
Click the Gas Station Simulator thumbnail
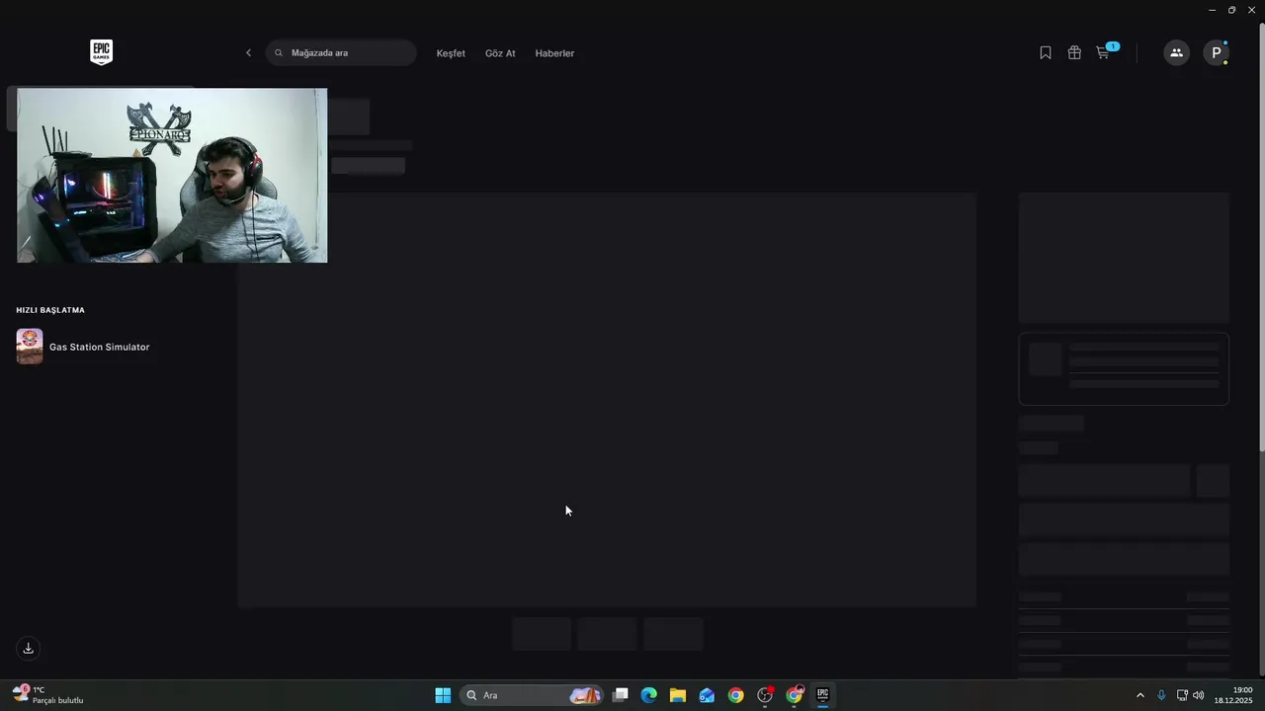(30, 347)
